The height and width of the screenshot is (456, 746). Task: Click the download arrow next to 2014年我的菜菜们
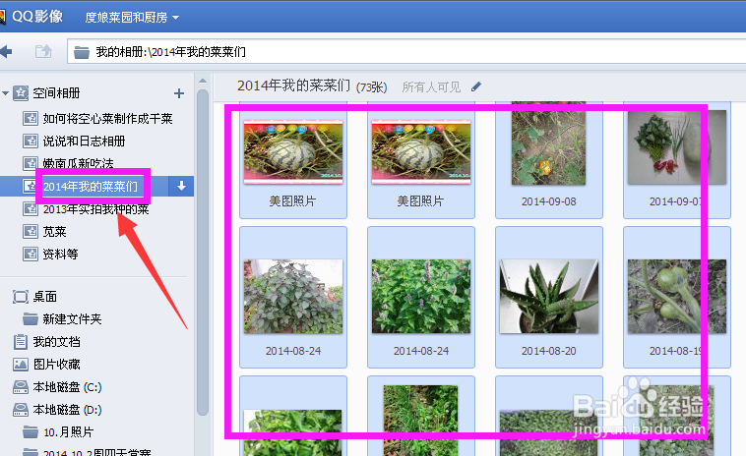181,186
